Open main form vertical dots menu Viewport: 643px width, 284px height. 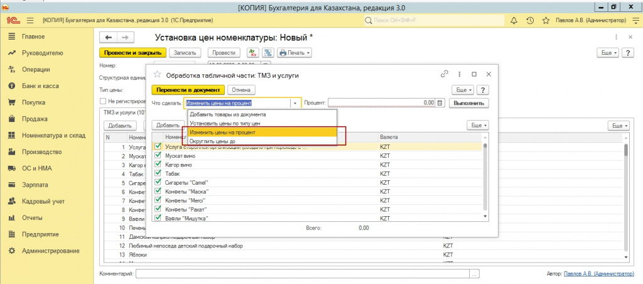point(616,37)
